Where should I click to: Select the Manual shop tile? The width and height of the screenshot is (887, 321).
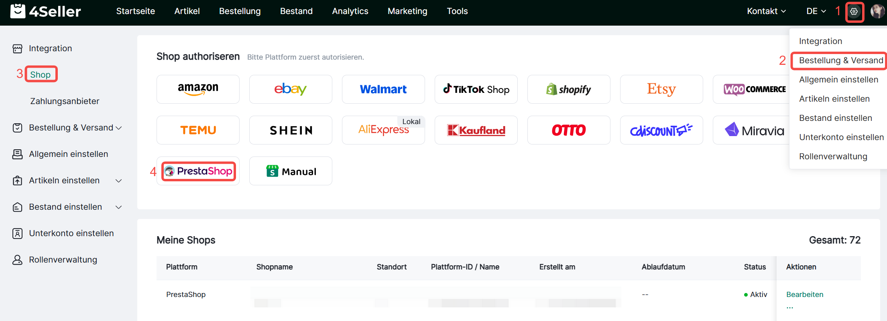click(291, 171)
